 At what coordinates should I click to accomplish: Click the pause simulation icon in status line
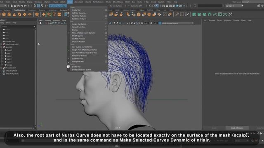coord(187,6)
